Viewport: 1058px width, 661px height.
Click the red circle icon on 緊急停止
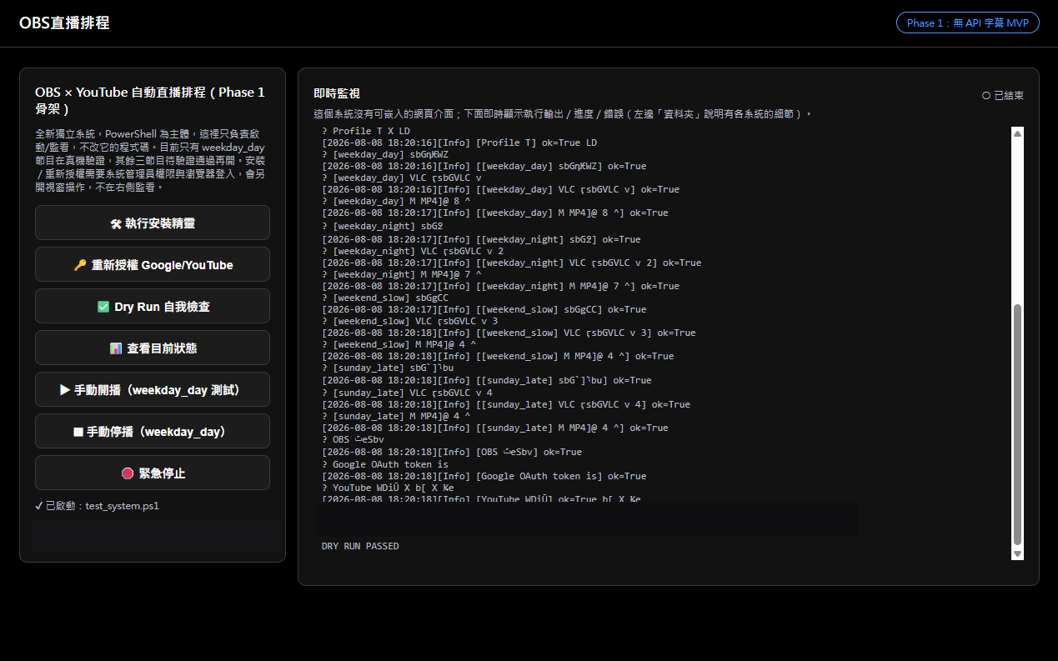(128, 473)
